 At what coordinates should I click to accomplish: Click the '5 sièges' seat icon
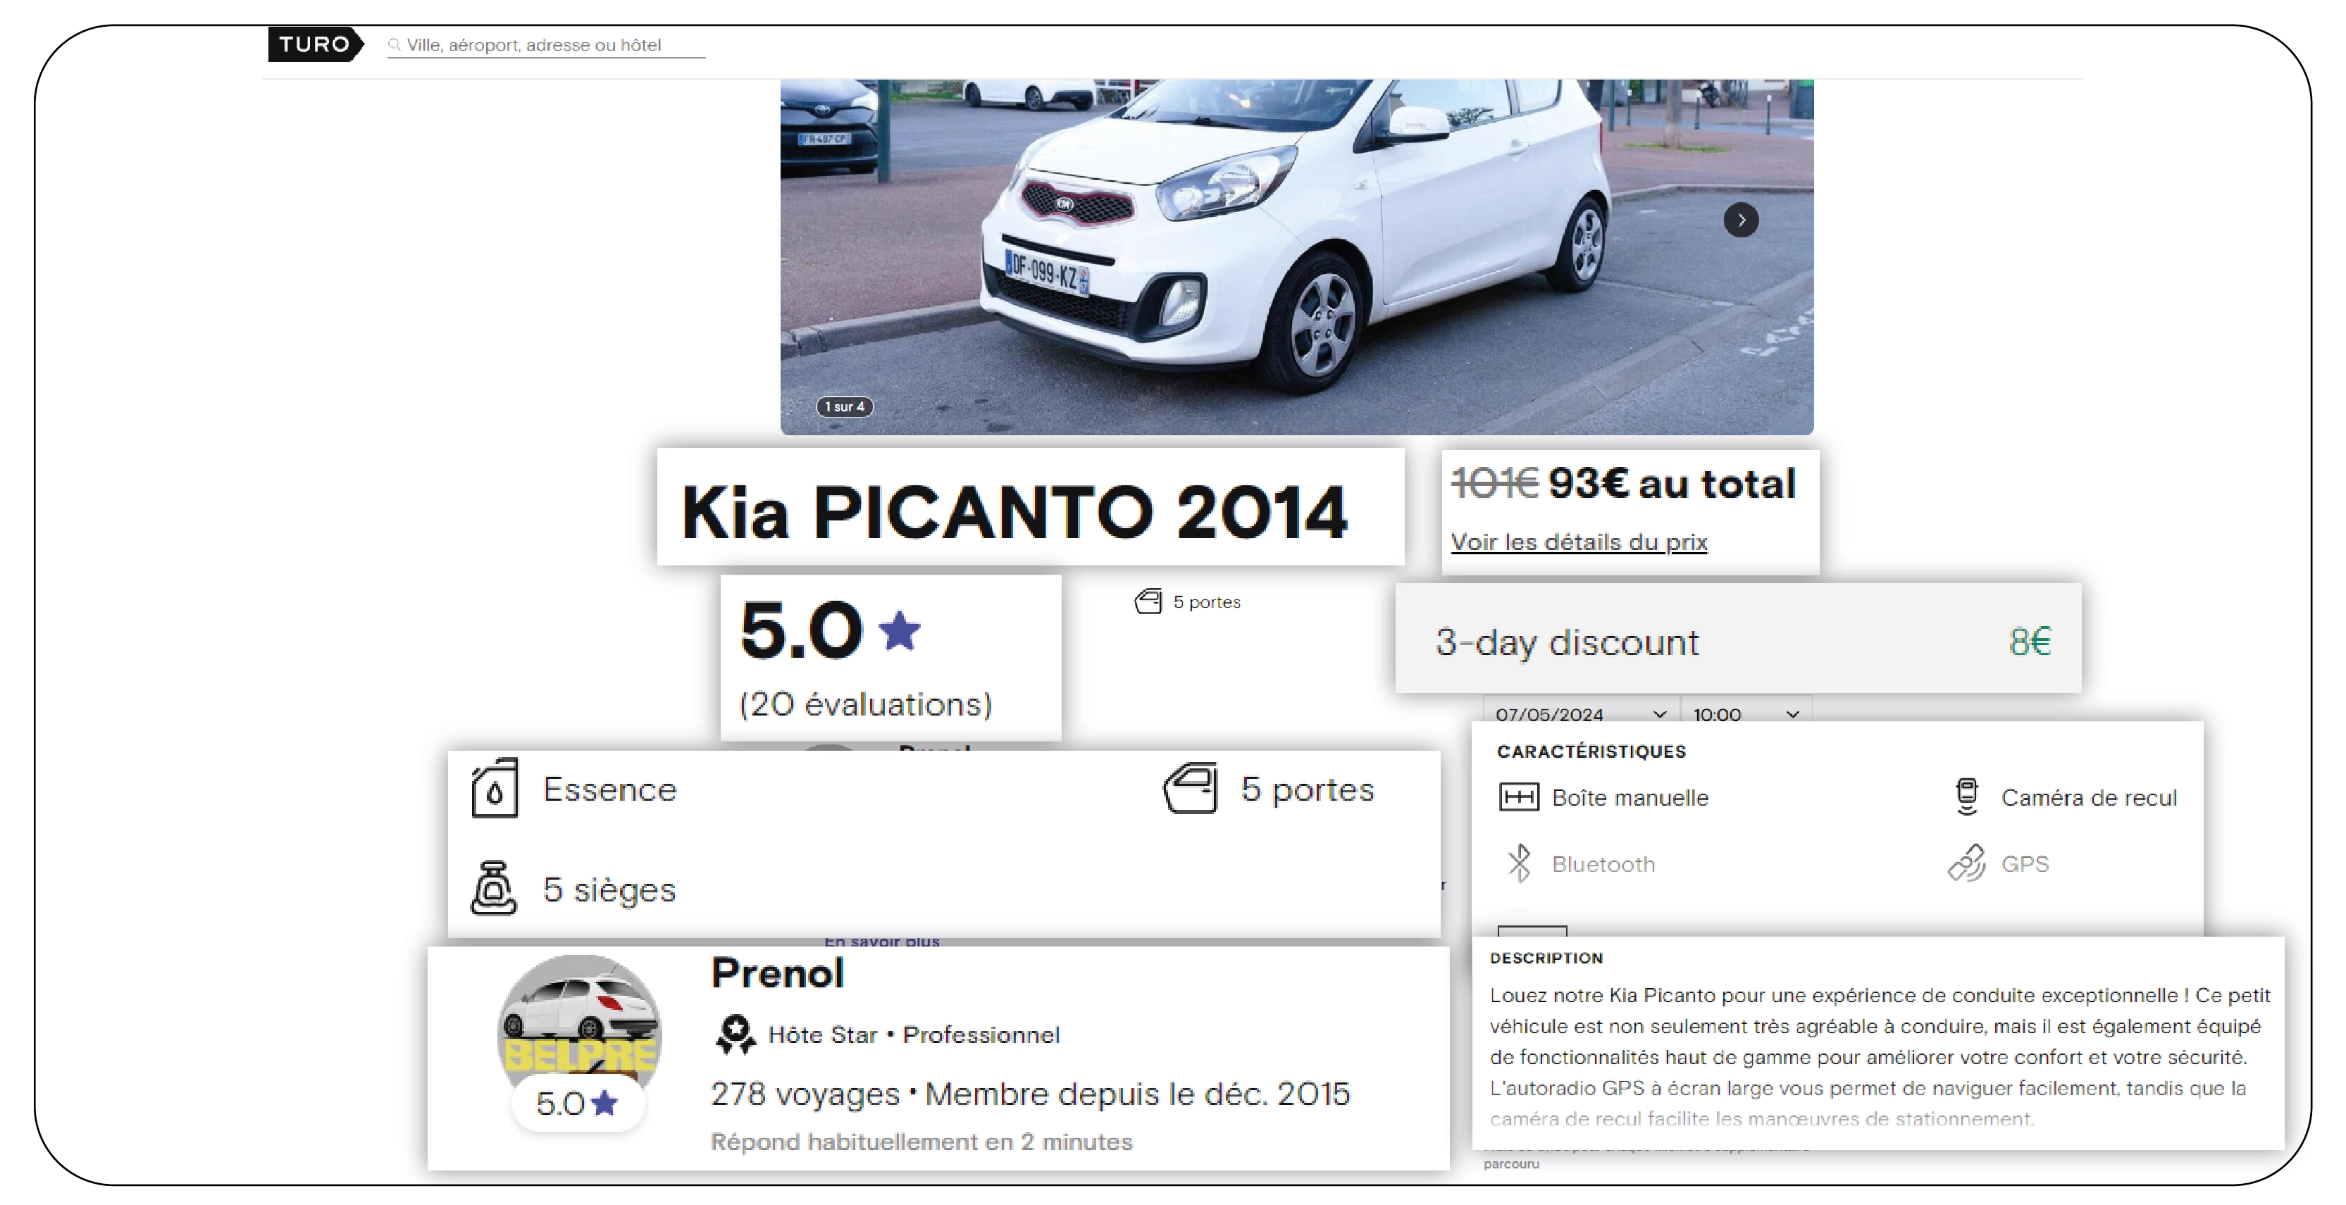click(494, 888)
